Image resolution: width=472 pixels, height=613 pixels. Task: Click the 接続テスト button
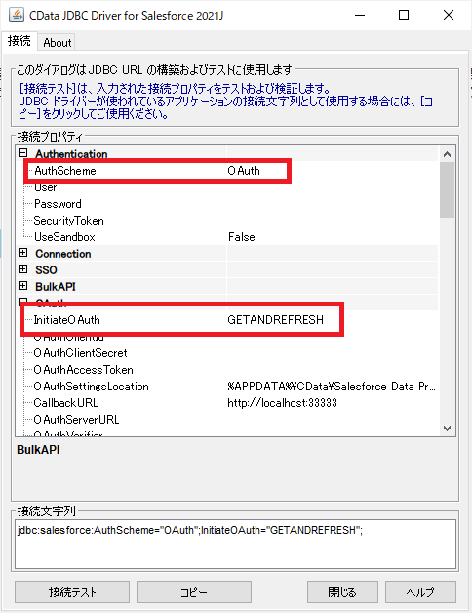[72, 592]
